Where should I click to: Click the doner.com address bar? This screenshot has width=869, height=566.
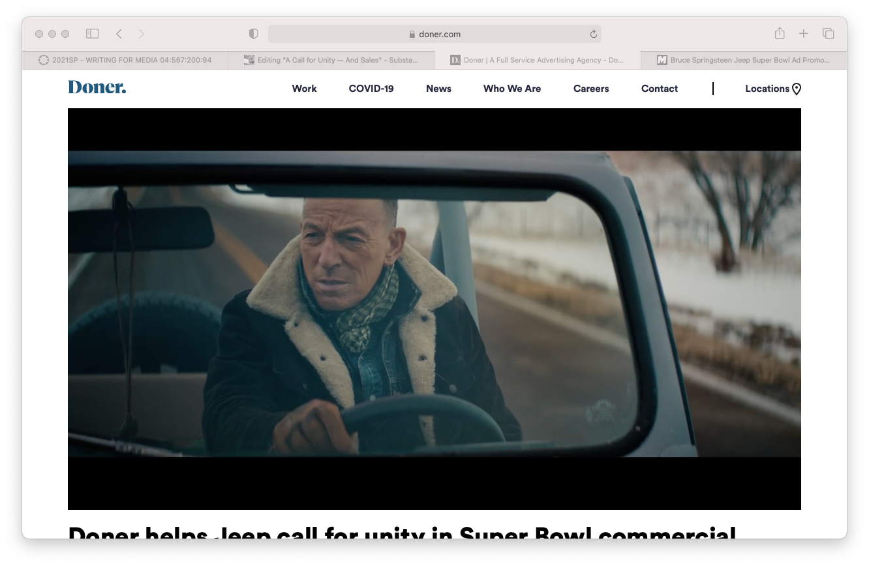(434, 34)
